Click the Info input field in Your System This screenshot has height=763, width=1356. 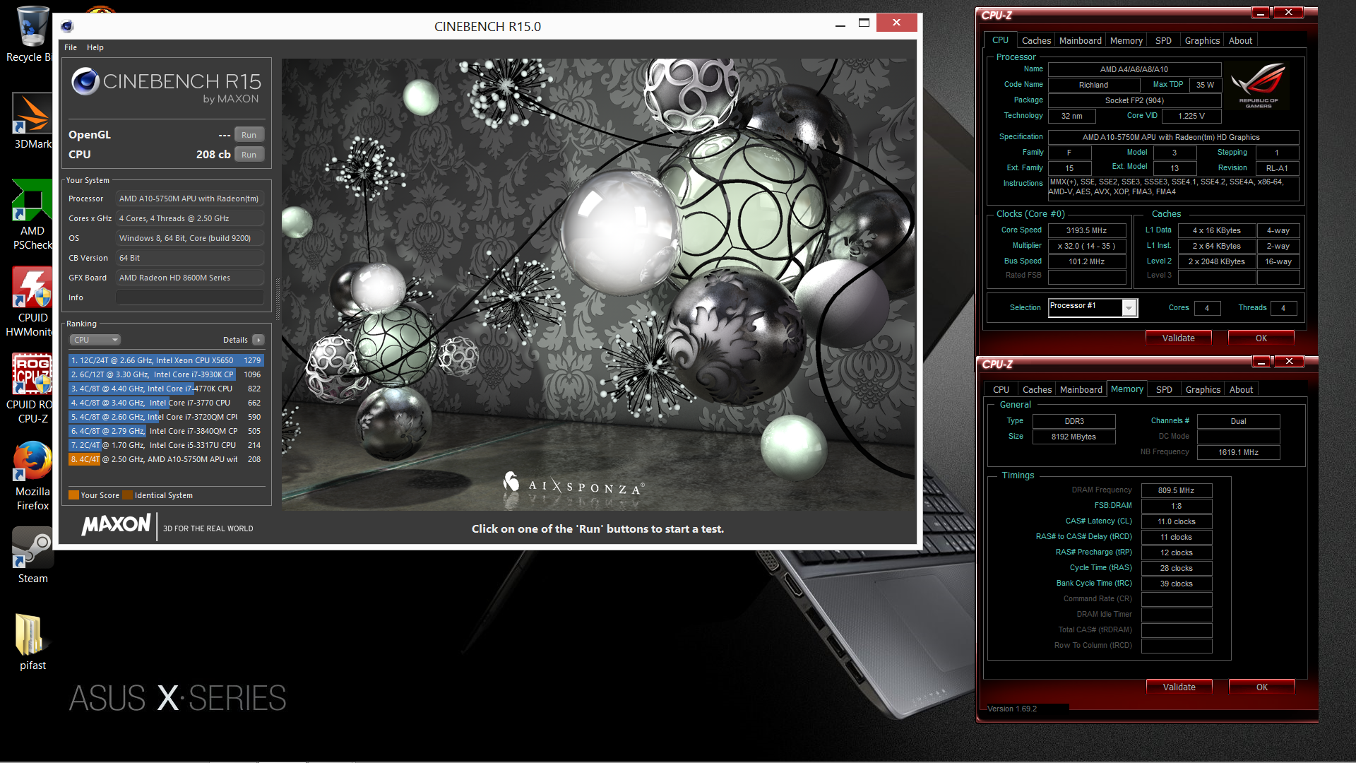tap(189, 297)
